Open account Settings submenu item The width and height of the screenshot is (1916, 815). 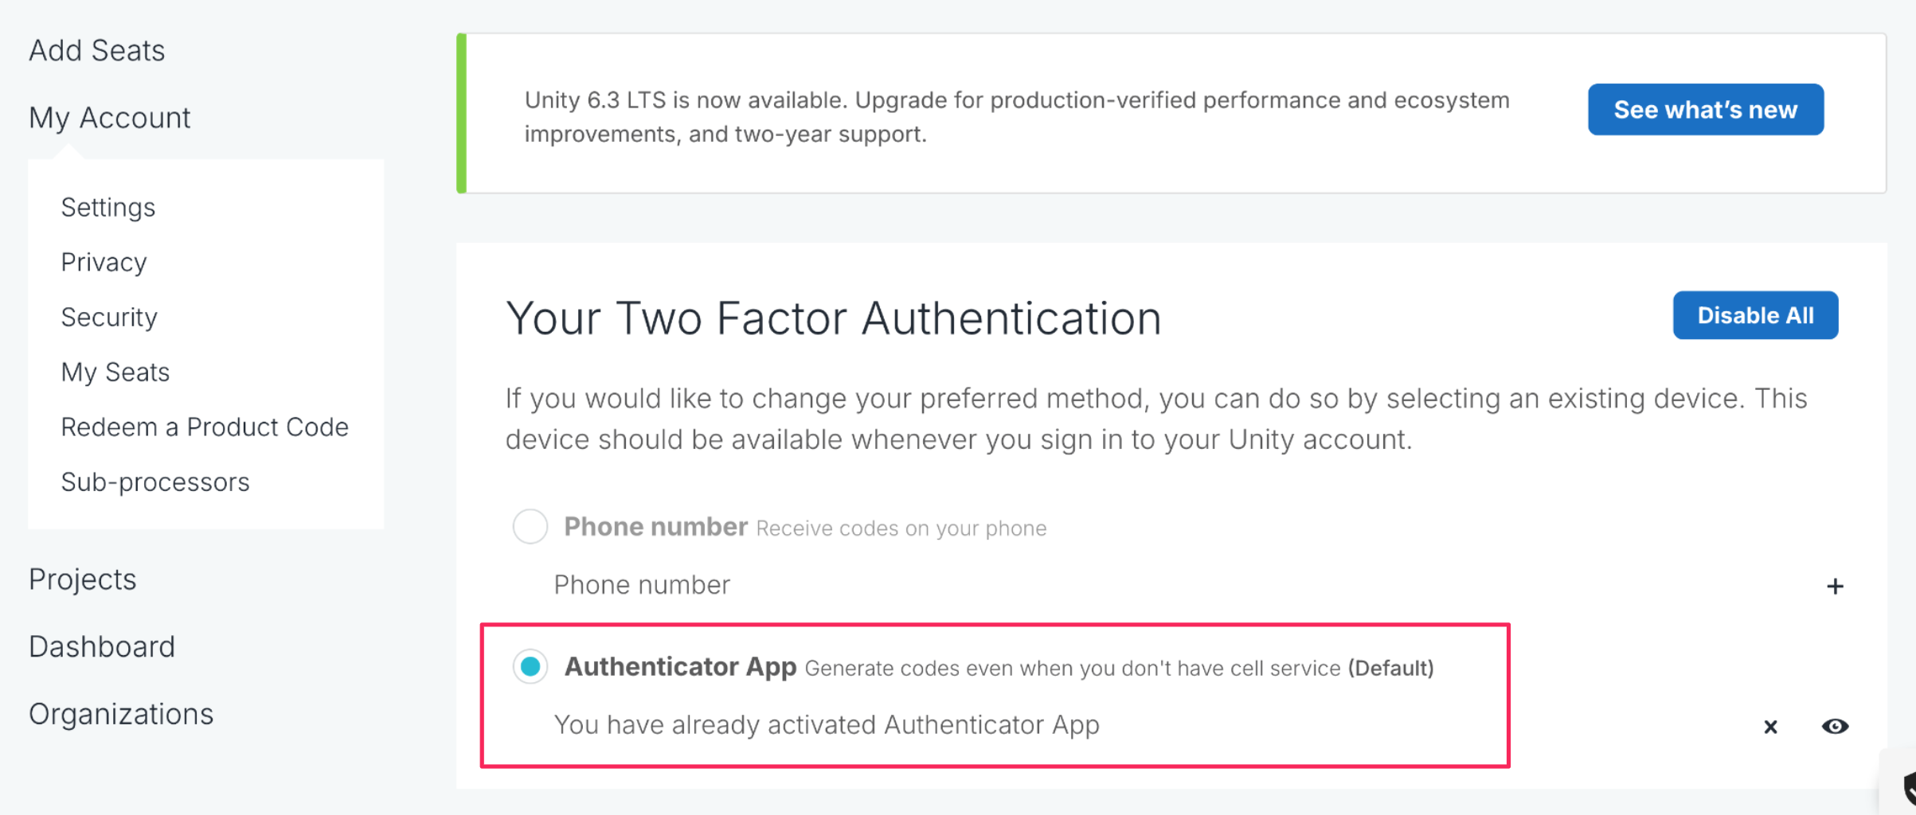pyautogui.click(x=108, y=208)
